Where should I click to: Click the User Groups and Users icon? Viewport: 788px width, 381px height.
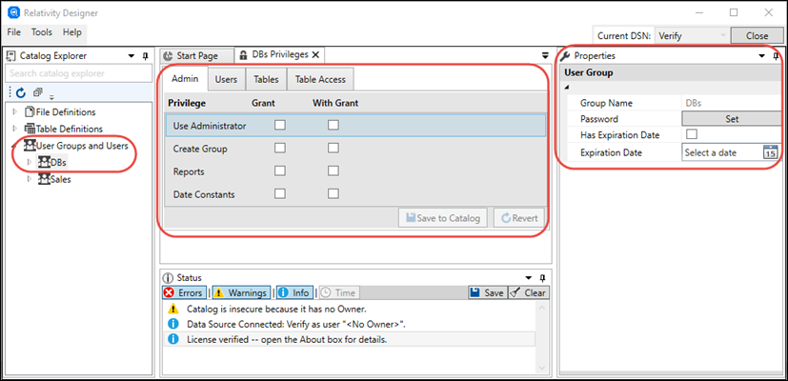click(30, 146)
